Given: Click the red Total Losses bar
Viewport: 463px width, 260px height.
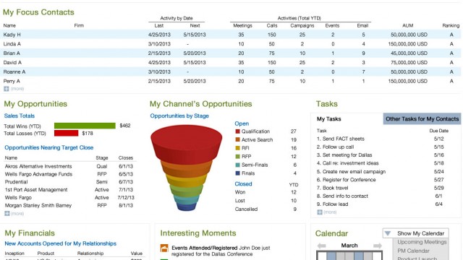Looking at the screenshot, I should pos(66,133).
